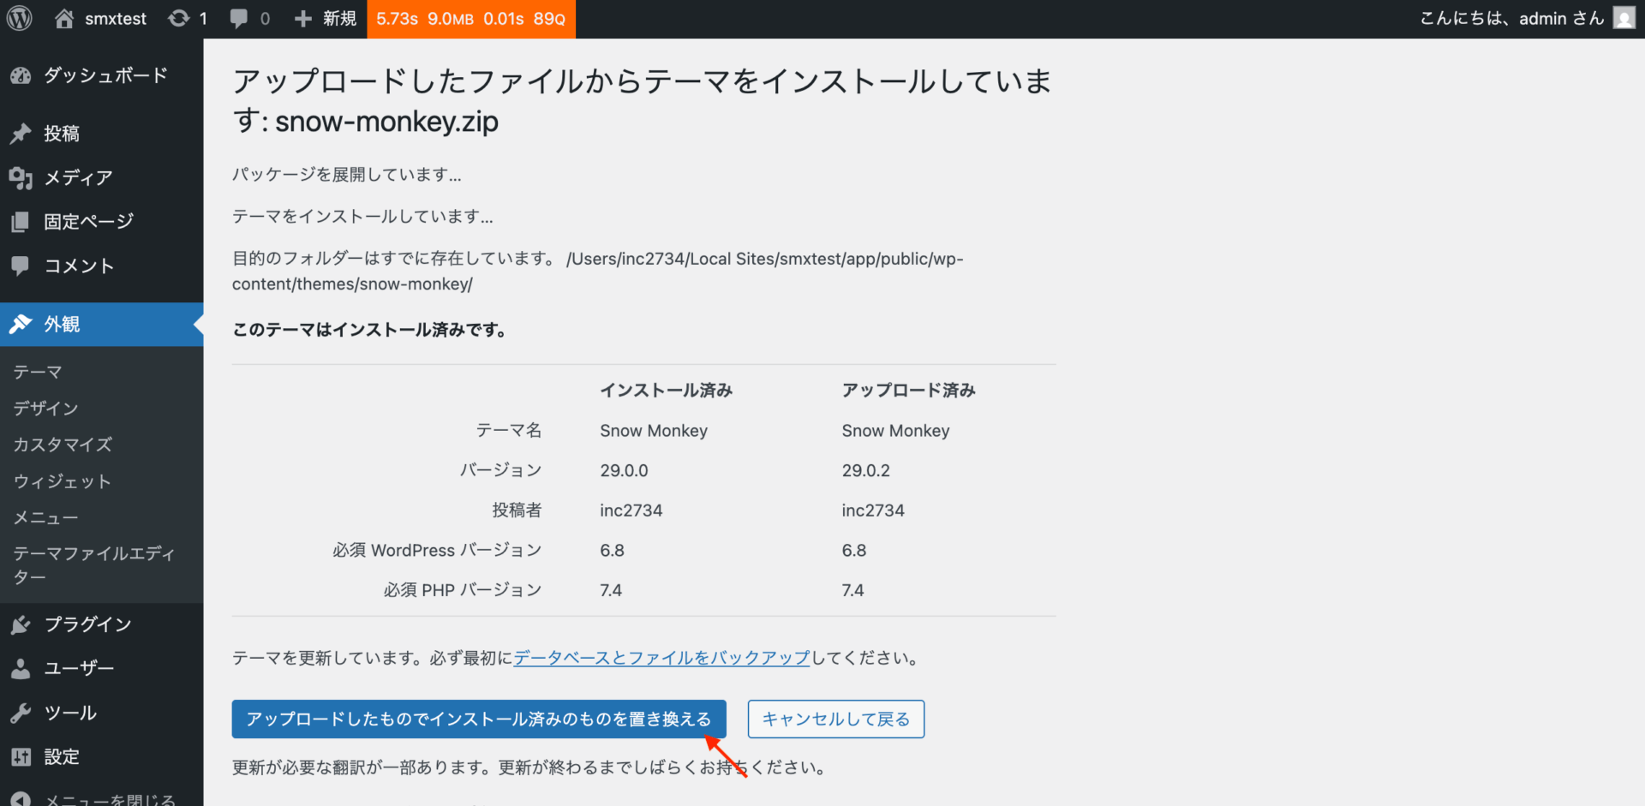Viewport: 1645px width, 806px height.
Task: Open プラグイン menu label
Action: tap(88, 624)
